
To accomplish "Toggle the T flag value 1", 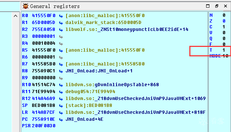I will click(x=224, y=50).
